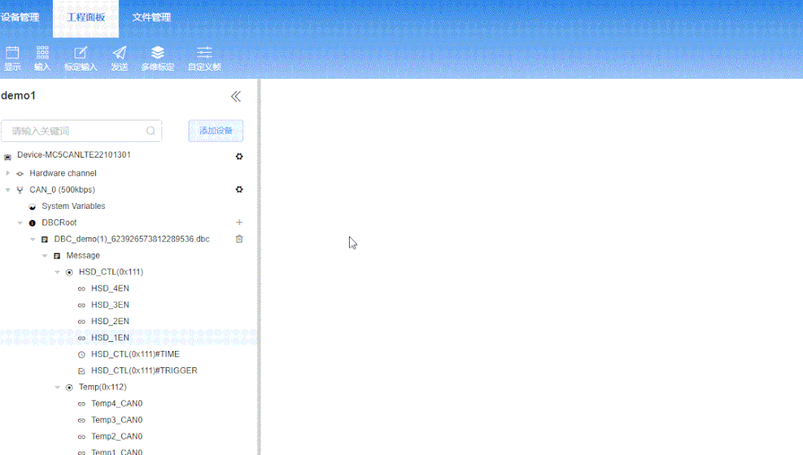
Task: Click the System Variables icon
Action: [32, 206]
